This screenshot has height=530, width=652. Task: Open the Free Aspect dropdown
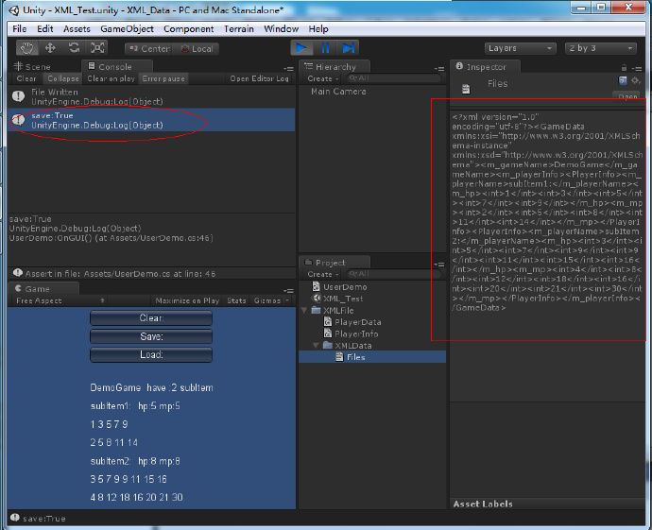coord(60,300)
